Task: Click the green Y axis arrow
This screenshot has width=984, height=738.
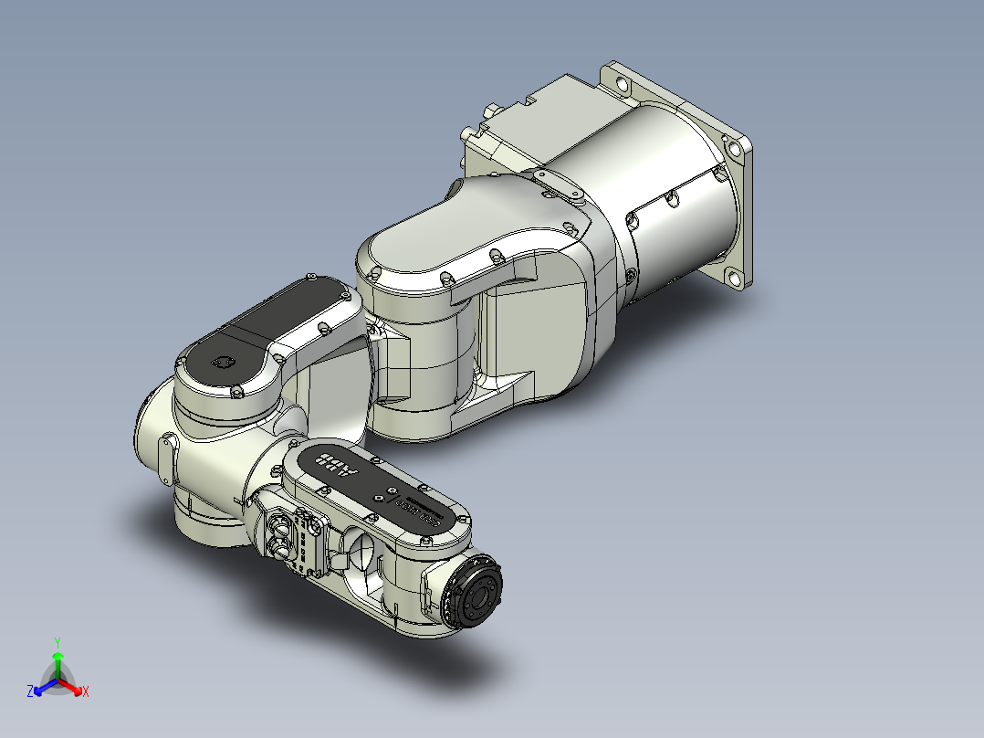Action: (x=58, y=657)
